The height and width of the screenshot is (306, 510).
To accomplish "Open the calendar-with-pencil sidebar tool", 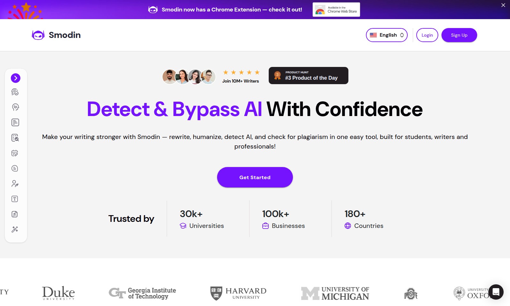I will point(15,153).
